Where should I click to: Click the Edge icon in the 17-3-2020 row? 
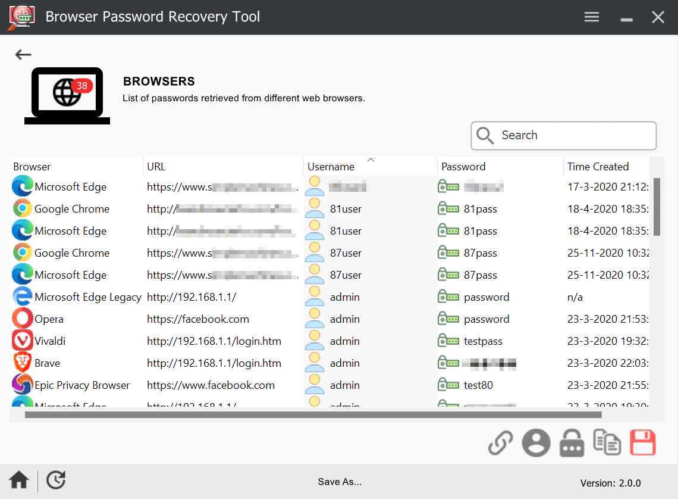point(23,186)
